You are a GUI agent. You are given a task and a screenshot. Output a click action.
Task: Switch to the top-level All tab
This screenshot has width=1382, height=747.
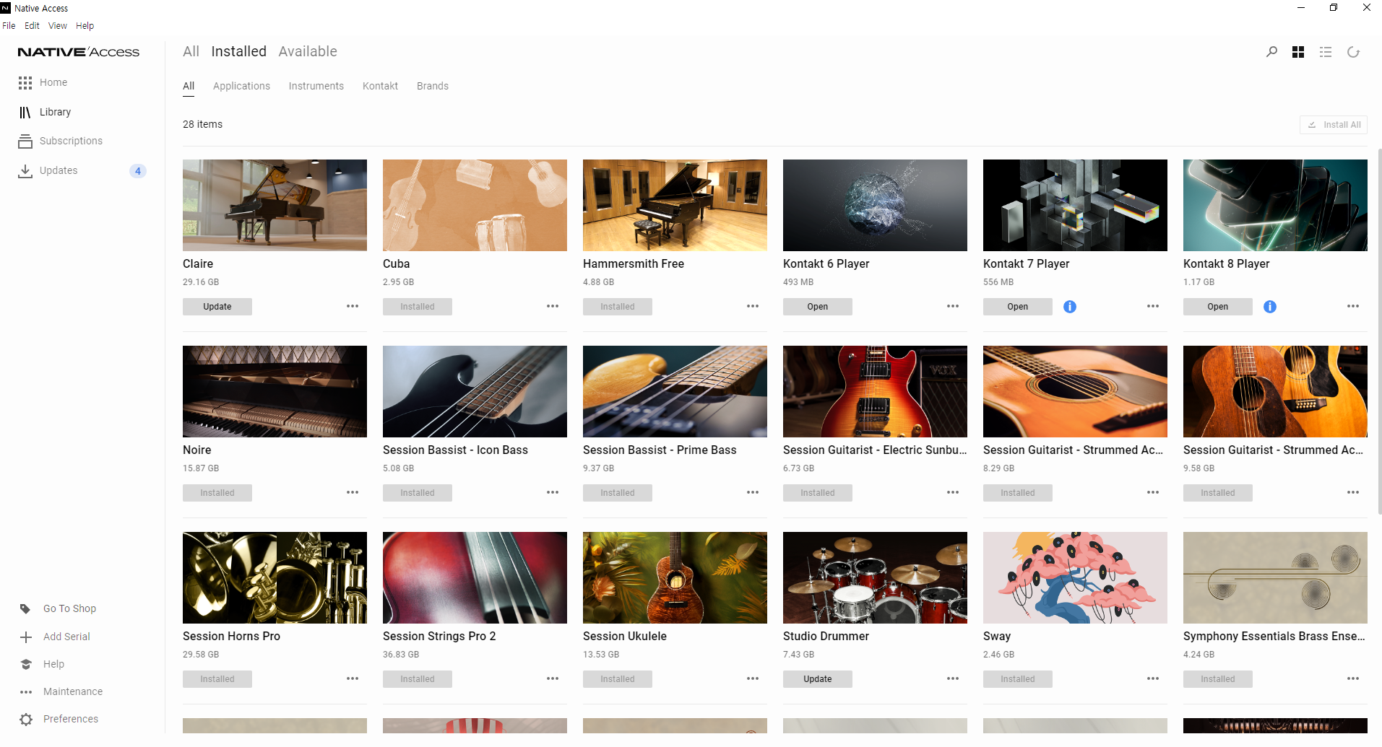[x=191, y=51]
